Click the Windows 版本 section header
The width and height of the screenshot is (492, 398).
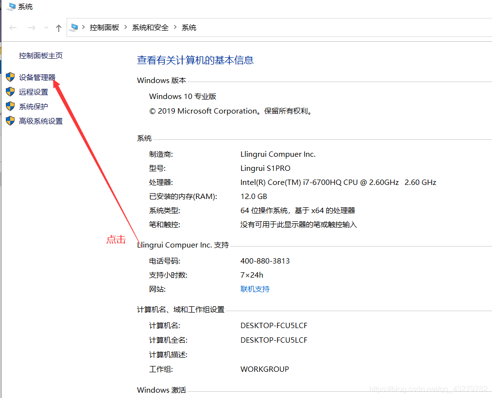(x=162, y=80)
